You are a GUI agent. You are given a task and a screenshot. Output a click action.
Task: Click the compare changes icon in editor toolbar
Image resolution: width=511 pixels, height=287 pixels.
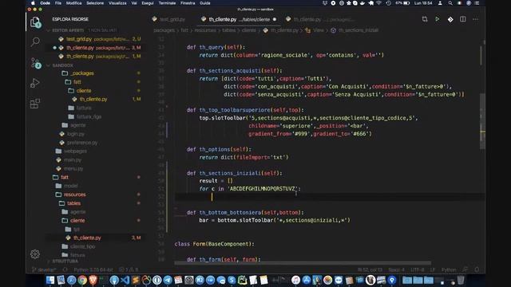point(425,19)
